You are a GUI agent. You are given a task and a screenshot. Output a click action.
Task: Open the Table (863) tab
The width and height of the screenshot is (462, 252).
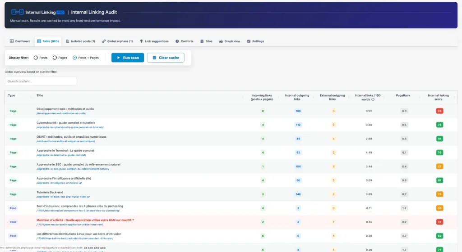(x=48, y=41)
